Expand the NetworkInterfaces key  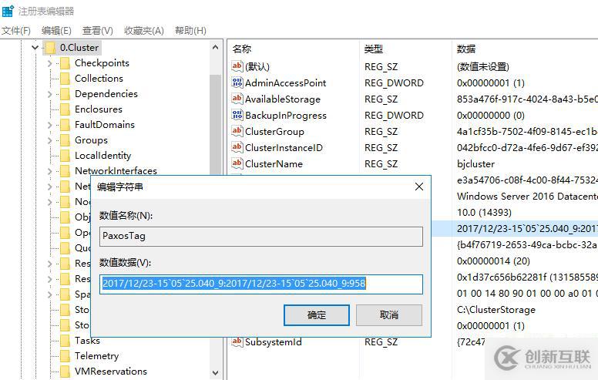(x=49, y=171)
